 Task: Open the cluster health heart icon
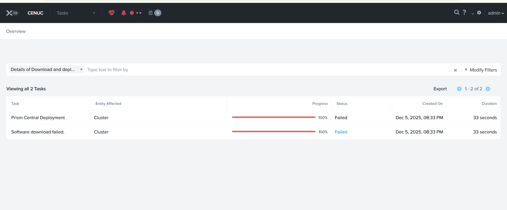coord(112,13)
